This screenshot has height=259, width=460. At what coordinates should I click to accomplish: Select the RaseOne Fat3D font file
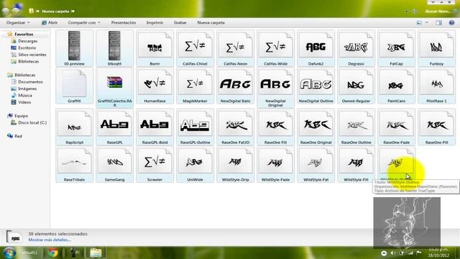(x=235, y=127)
